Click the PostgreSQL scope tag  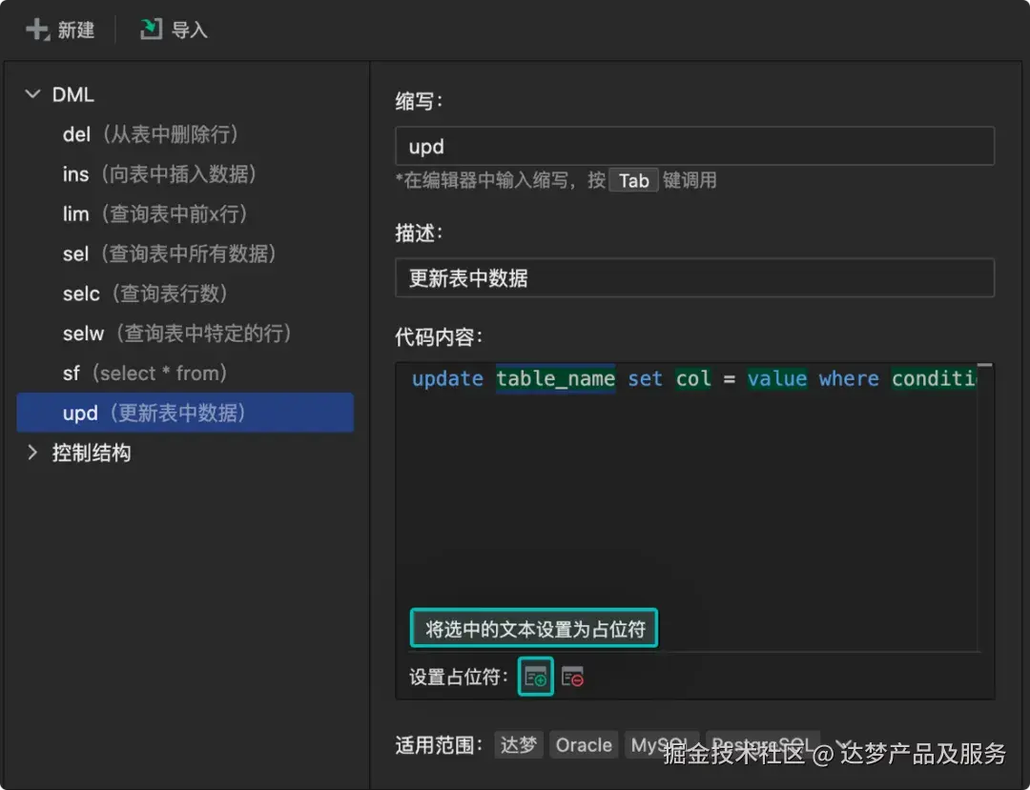click(x=763, y=744)
